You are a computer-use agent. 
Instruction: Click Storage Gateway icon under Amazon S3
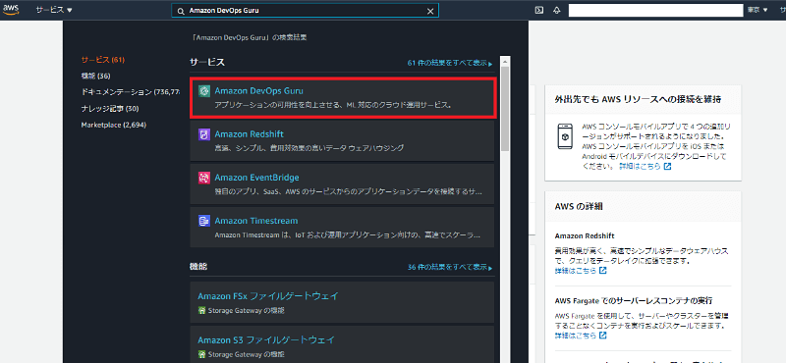(201, 354)
